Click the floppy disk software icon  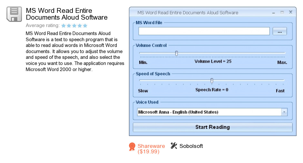coord(14,14)
